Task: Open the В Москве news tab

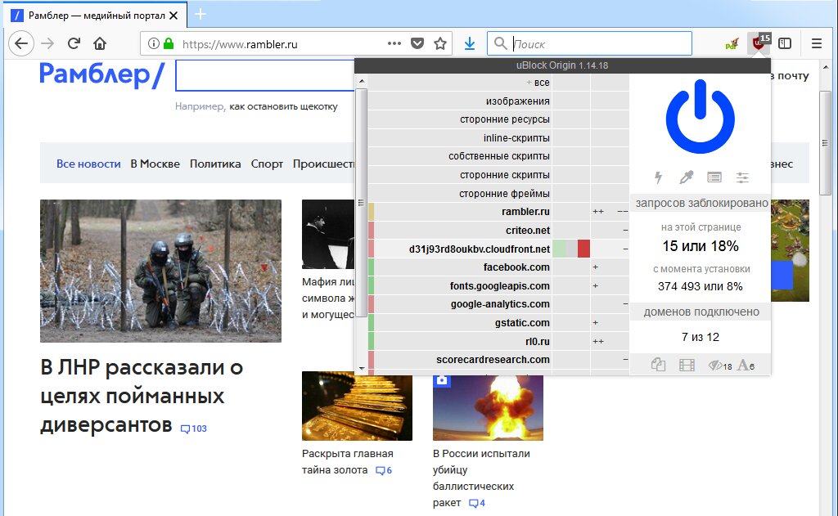Action: 155,164
